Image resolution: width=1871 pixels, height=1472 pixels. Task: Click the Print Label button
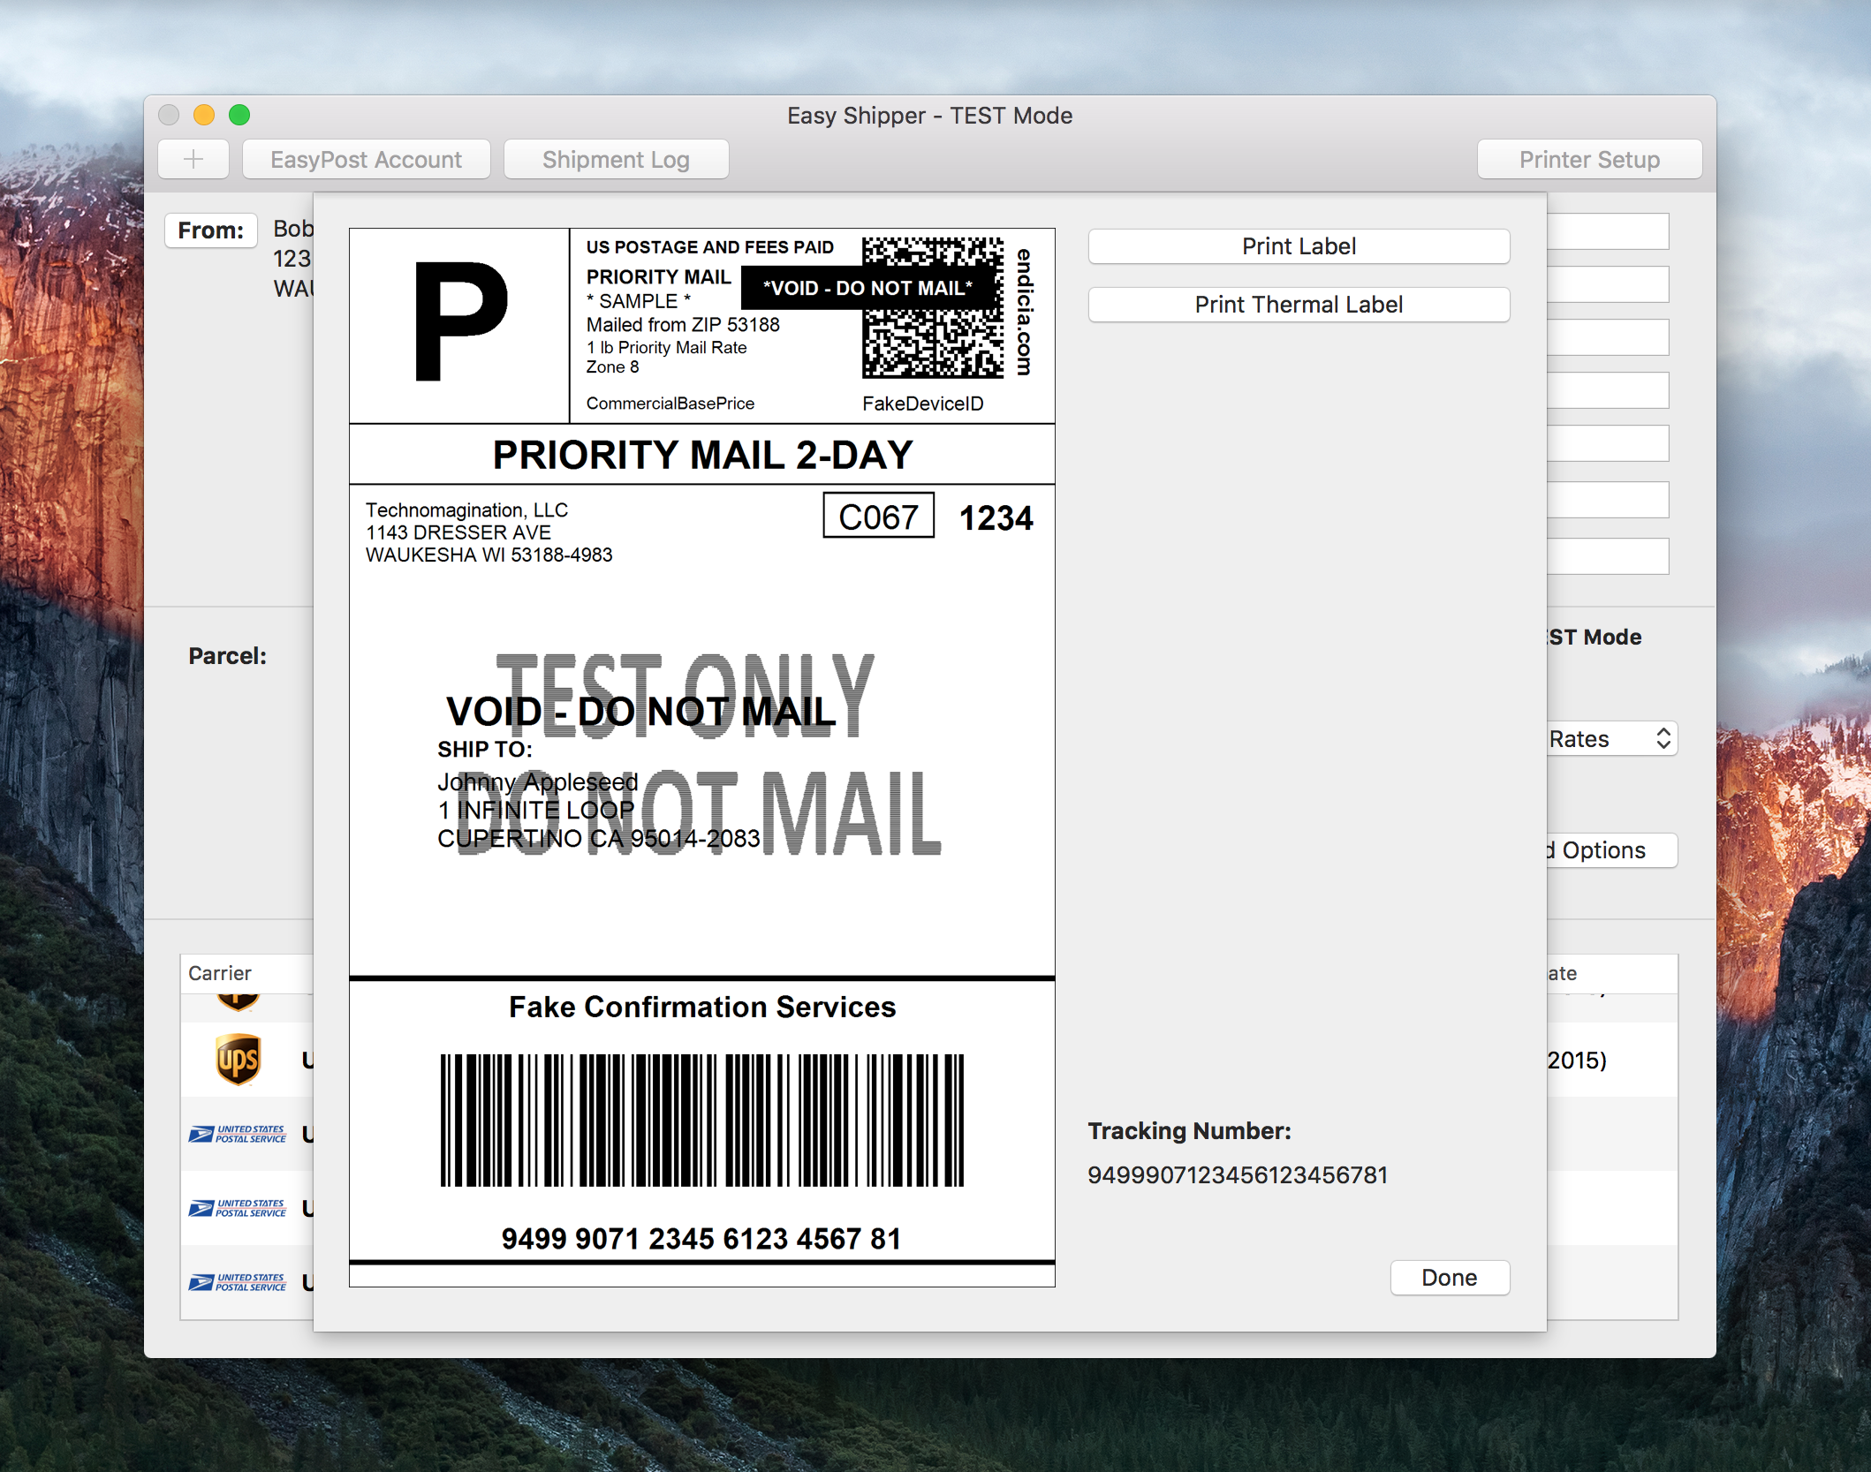[x=1299, y=246]
